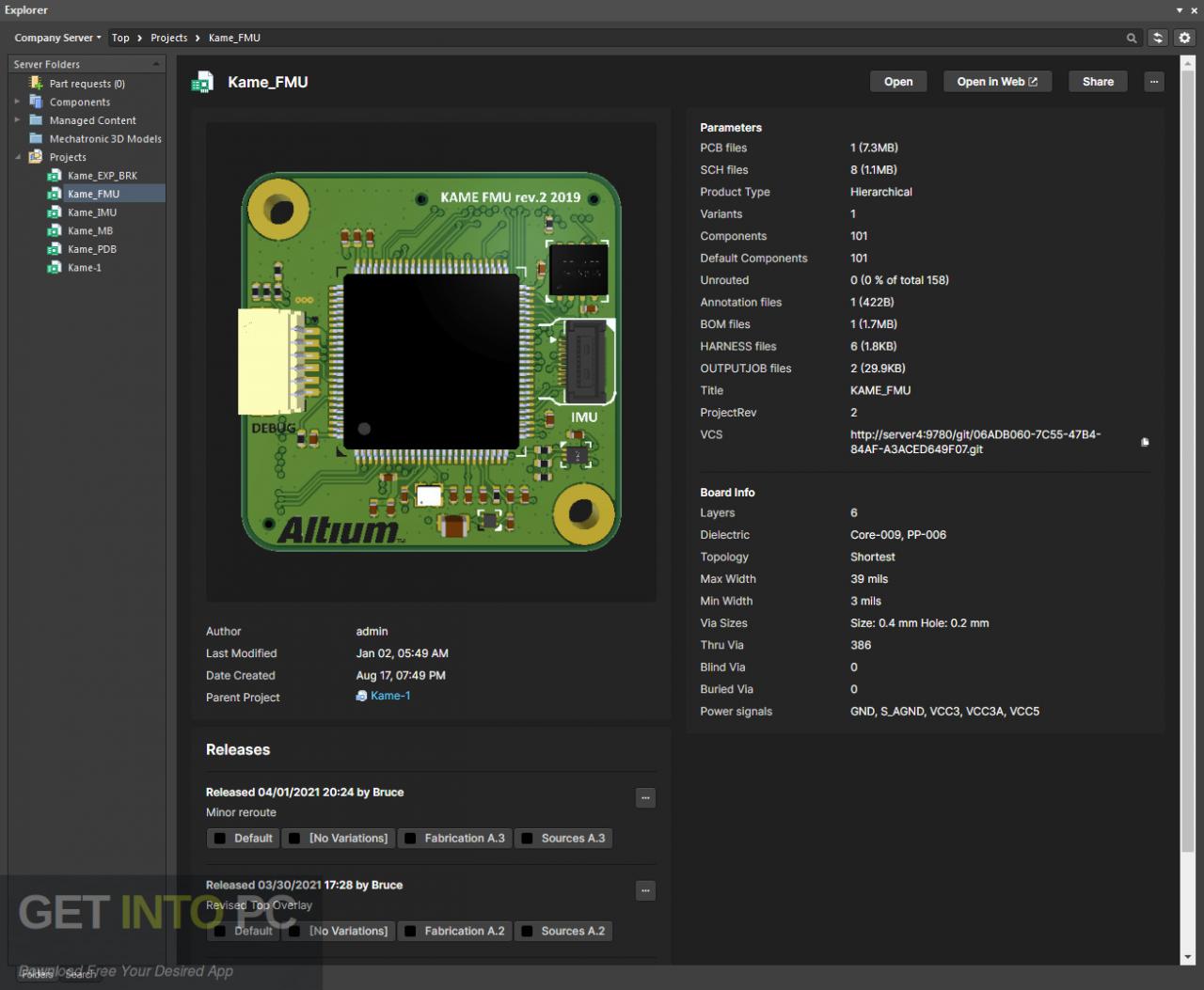The image size is (1204, 990).
Task: Open the Kame-1 parent project link
Action: point(390,696)
